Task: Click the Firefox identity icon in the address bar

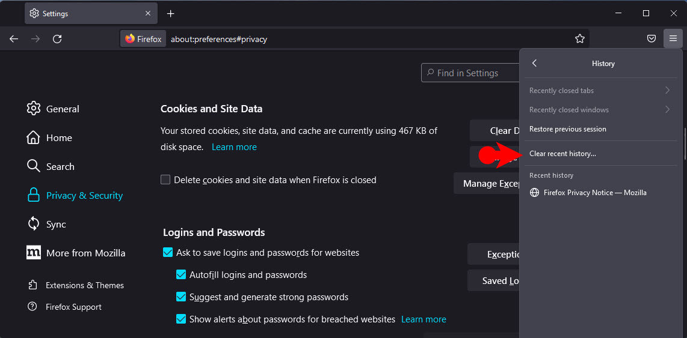Action: click(143, 39)
